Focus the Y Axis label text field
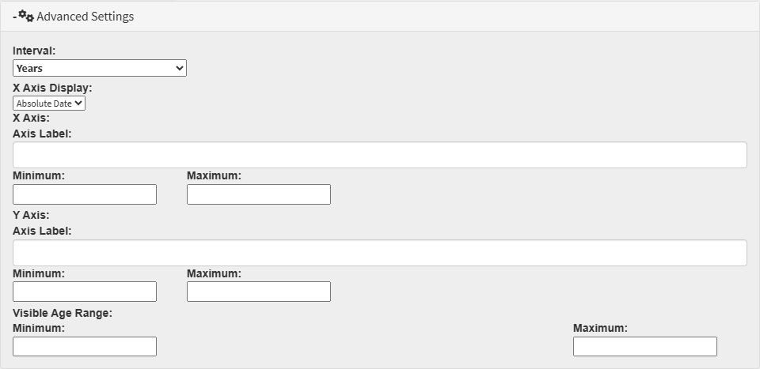 tap(380, 253)
